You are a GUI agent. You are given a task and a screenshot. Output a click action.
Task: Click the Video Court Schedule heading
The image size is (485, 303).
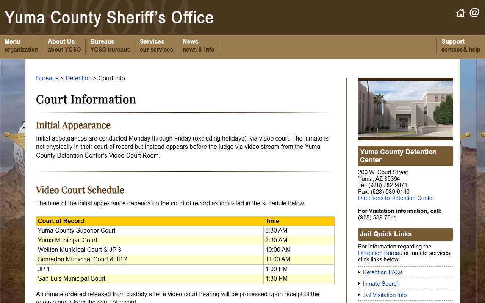80,190
